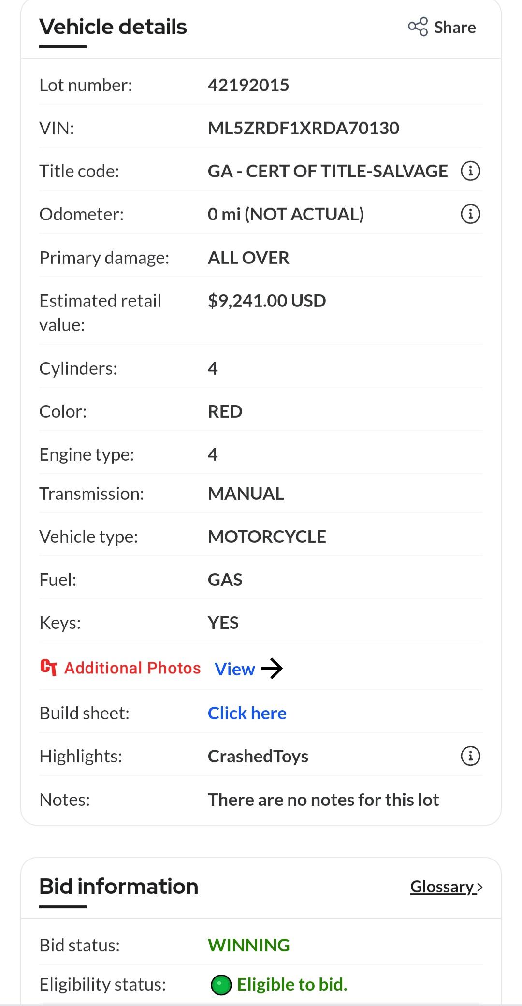Screen dimensions: 522x1006
Task: Click the Eligible to bid text
Action: (x=292, y=985)
